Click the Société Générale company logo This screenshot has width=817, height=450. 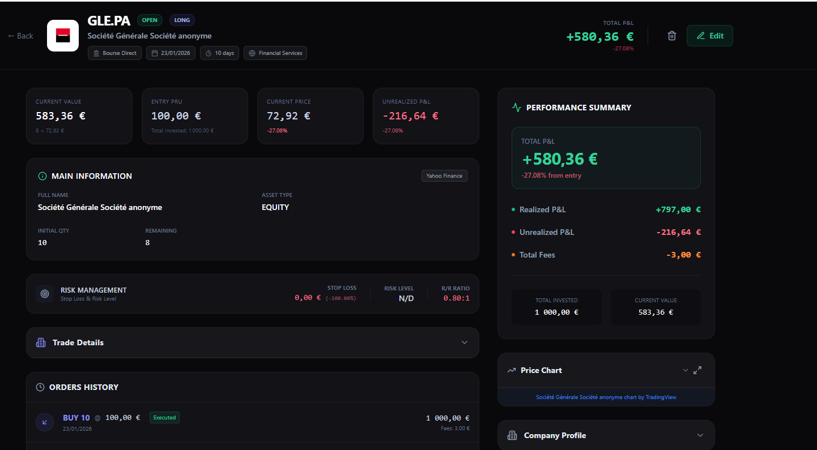coord(62,35)
